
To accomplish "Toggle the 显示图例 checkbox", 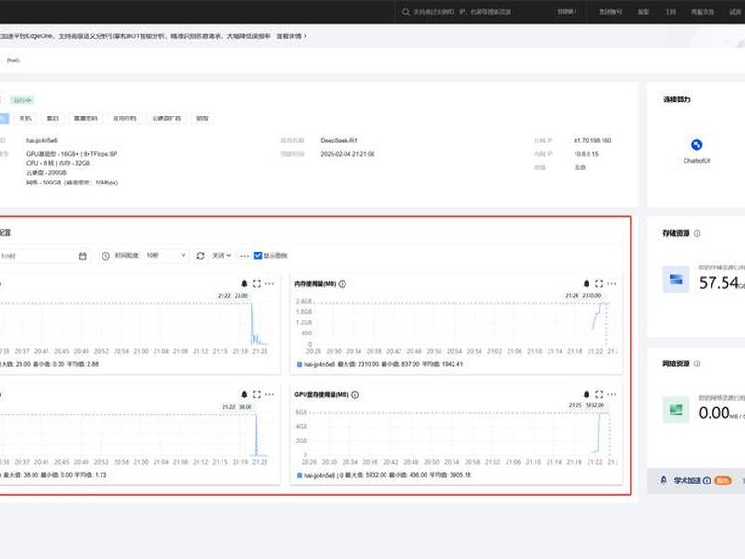I will click(258, 255).
